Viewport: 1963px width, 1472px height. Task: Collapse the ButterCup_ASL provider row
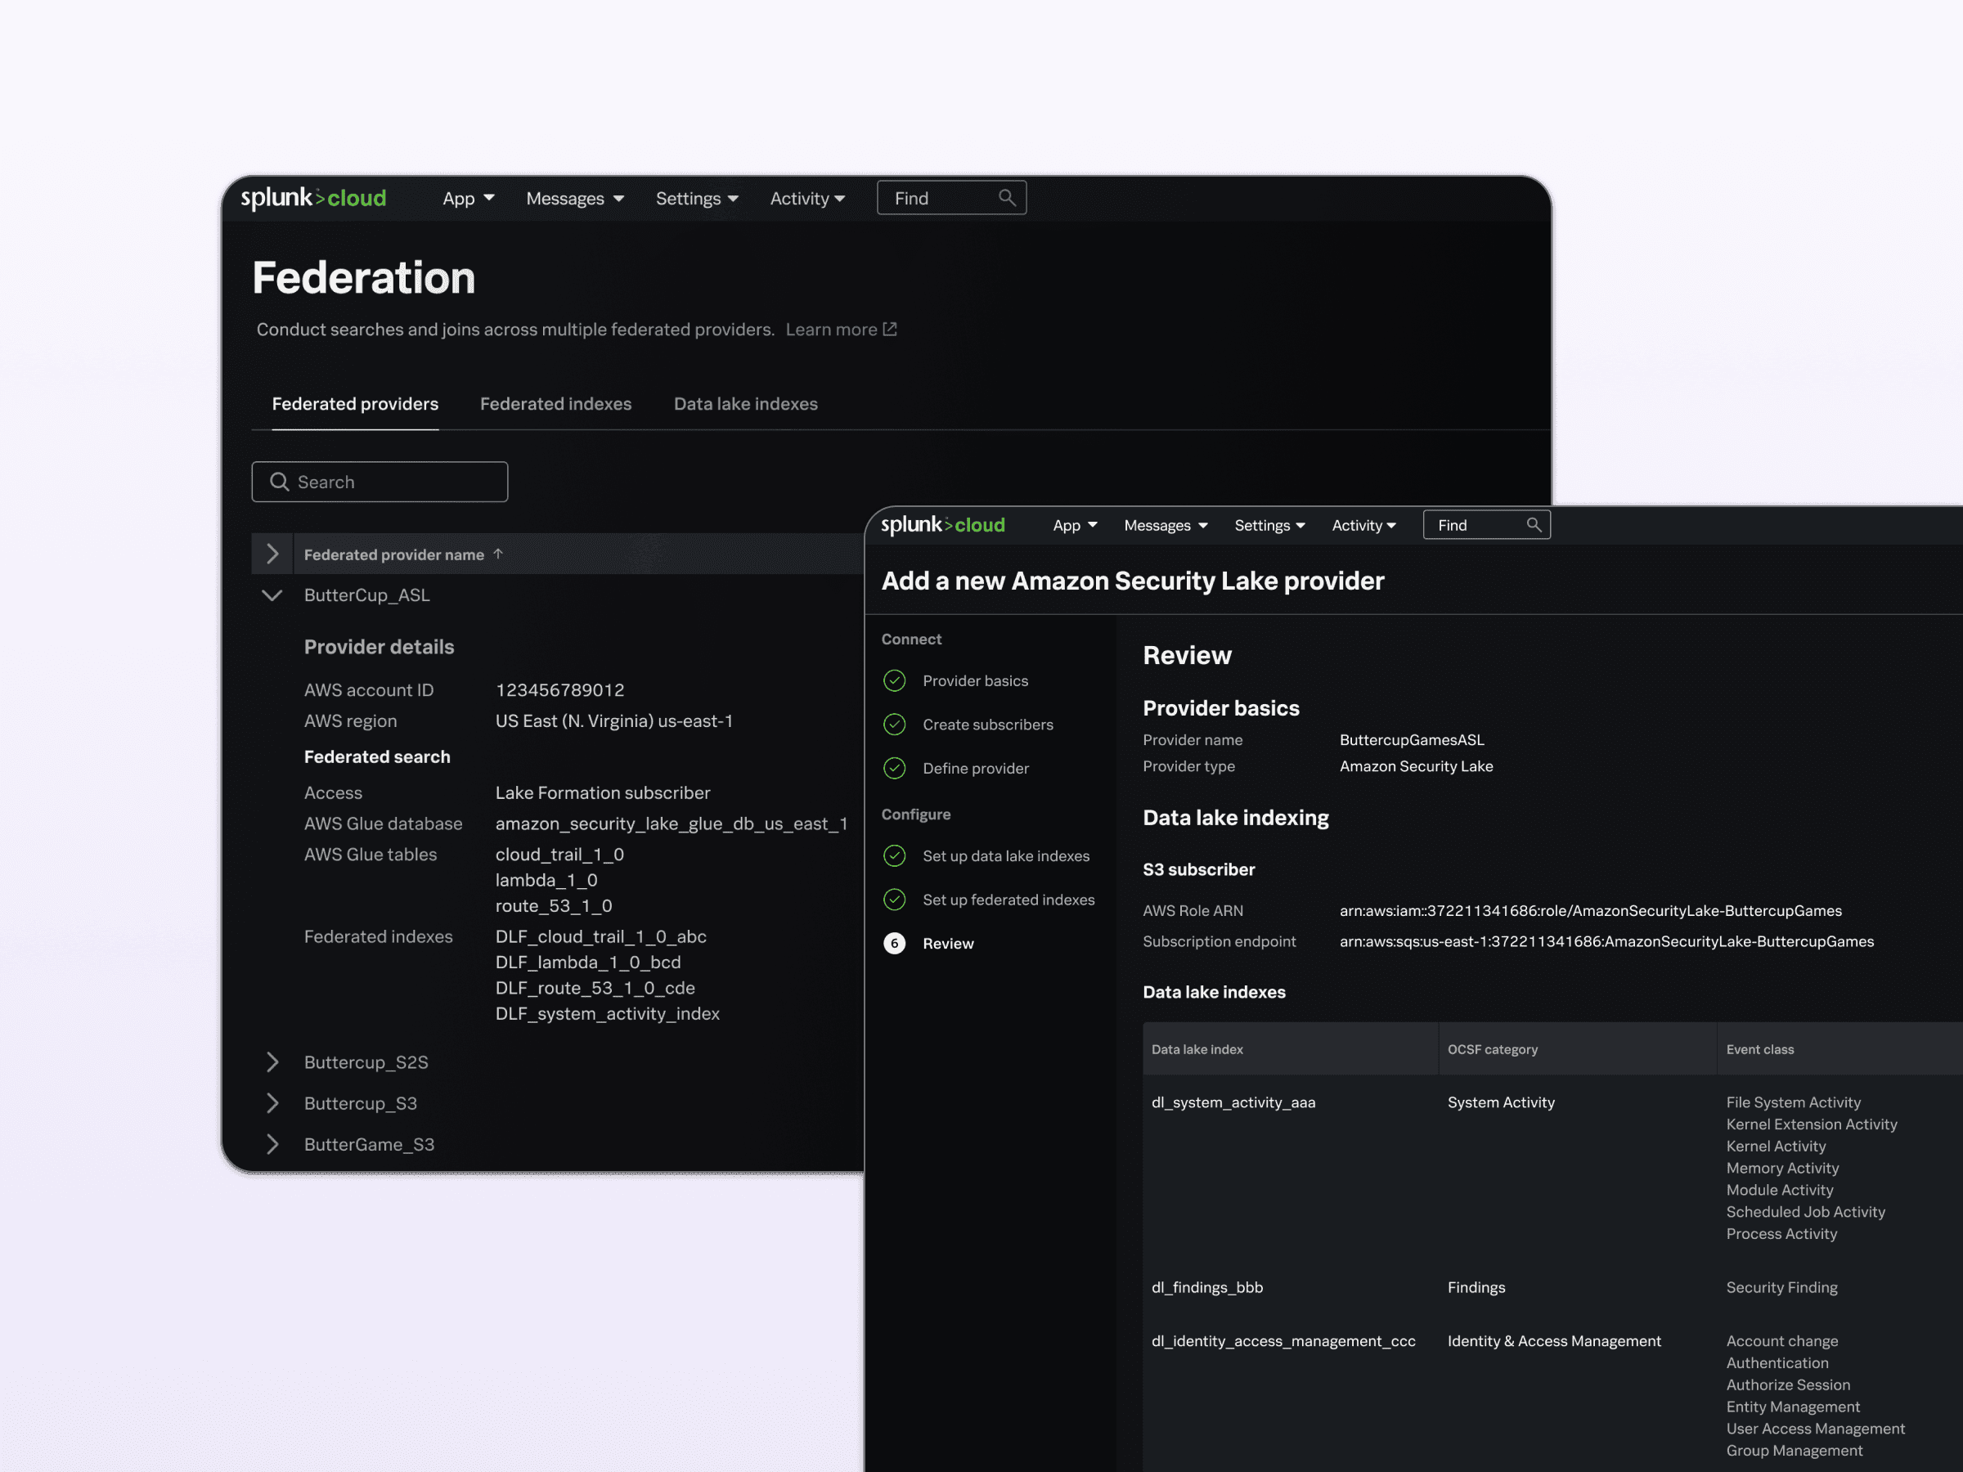272,595
